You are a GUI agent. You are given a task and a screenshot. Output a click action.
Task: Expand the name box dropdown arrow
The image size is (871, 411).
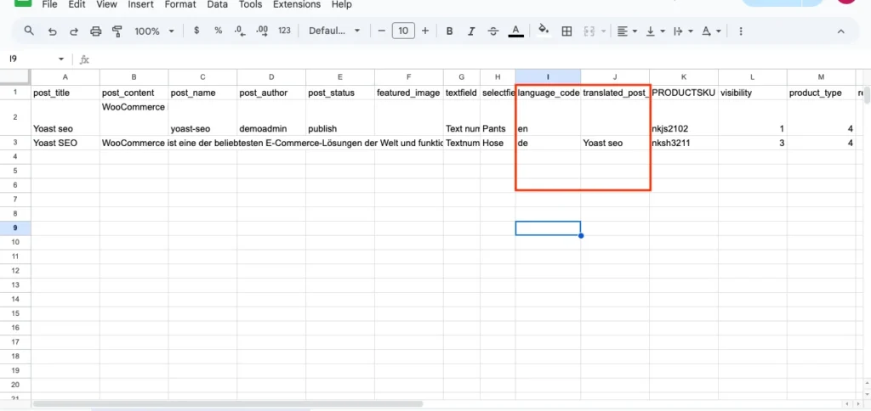coord(60,59)
